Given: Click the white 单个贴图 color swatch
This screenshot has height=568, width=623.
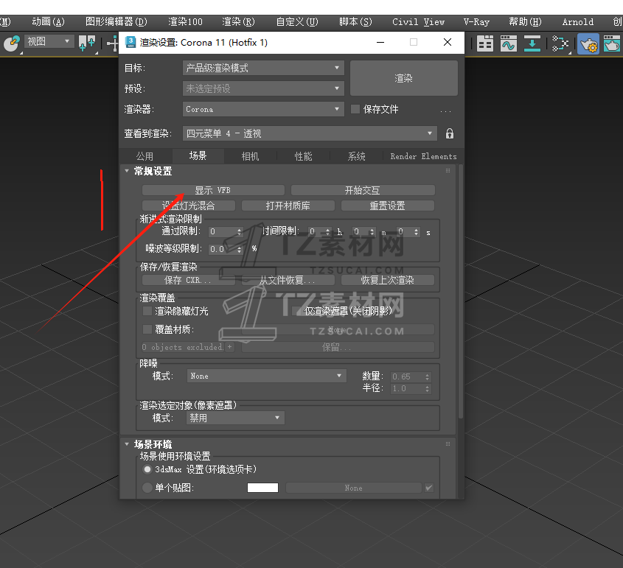Looking at the screenshot, I should click(x=262, y=488).
